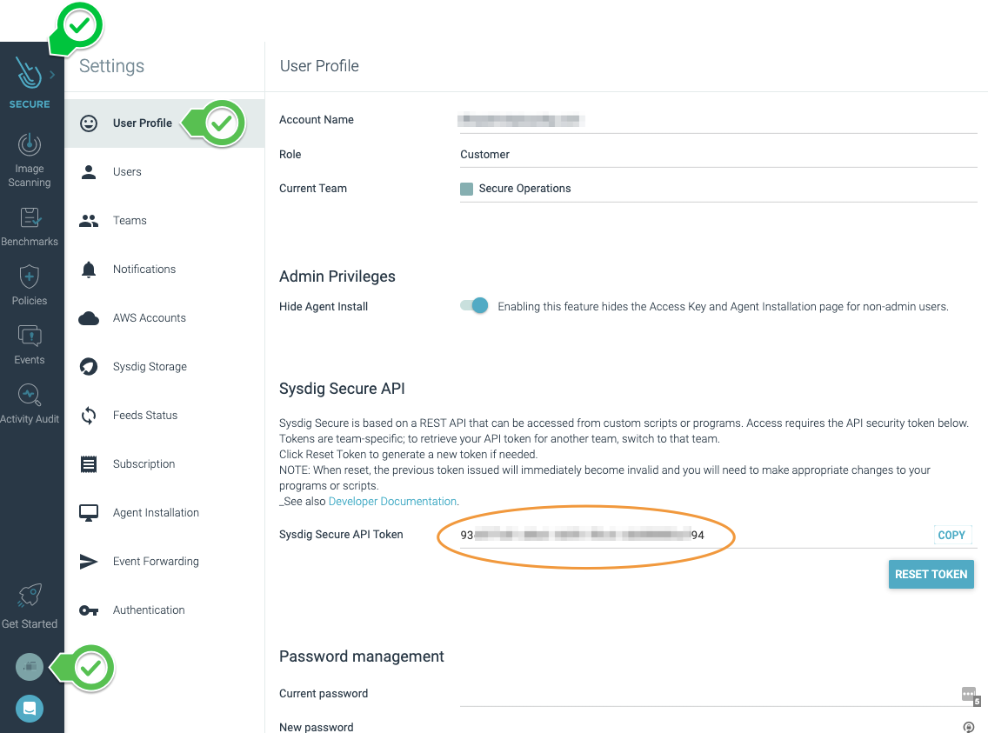Open Image Scanning in the sidebar

click(x=29, y=161)
